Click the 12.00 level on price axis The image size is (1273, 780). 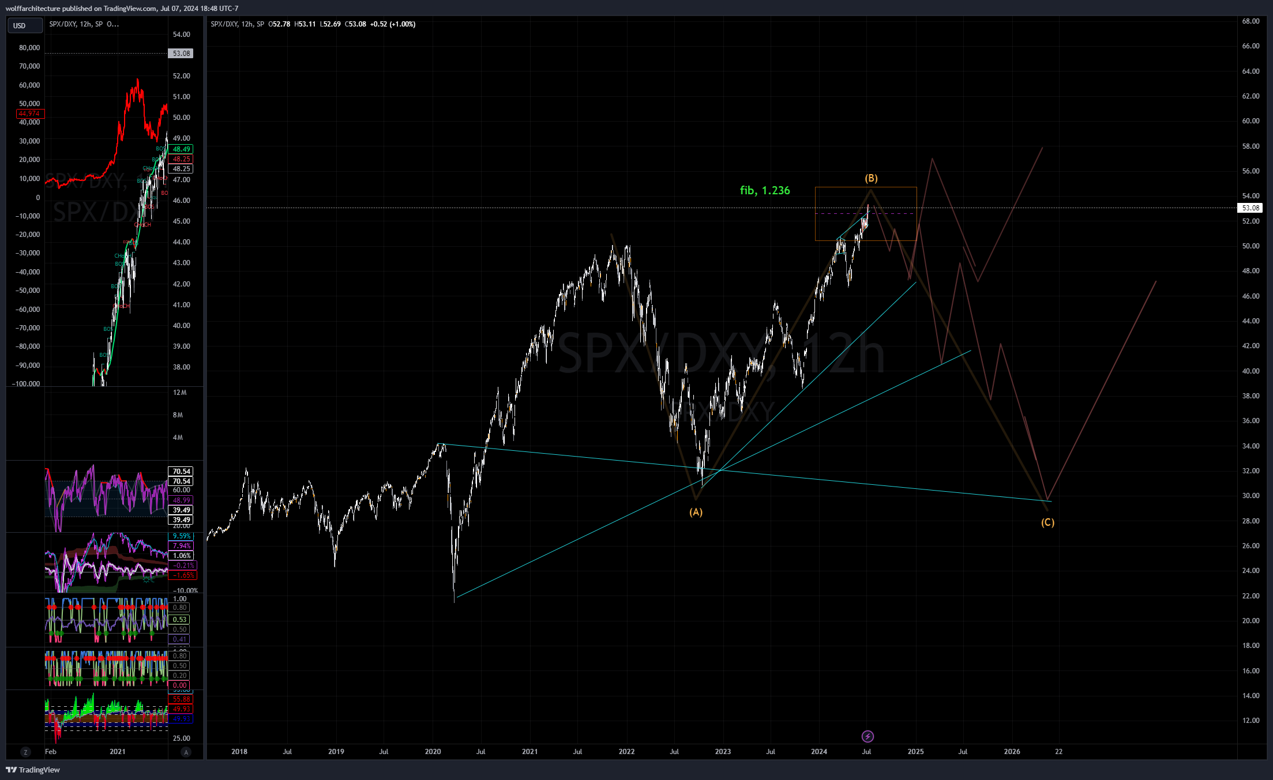click(x=1251, y=721)
